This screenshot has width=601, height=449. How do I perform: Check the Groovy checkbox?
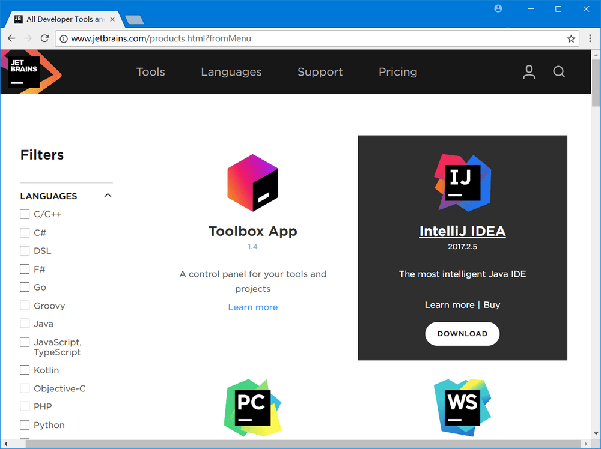click(25, 306)
